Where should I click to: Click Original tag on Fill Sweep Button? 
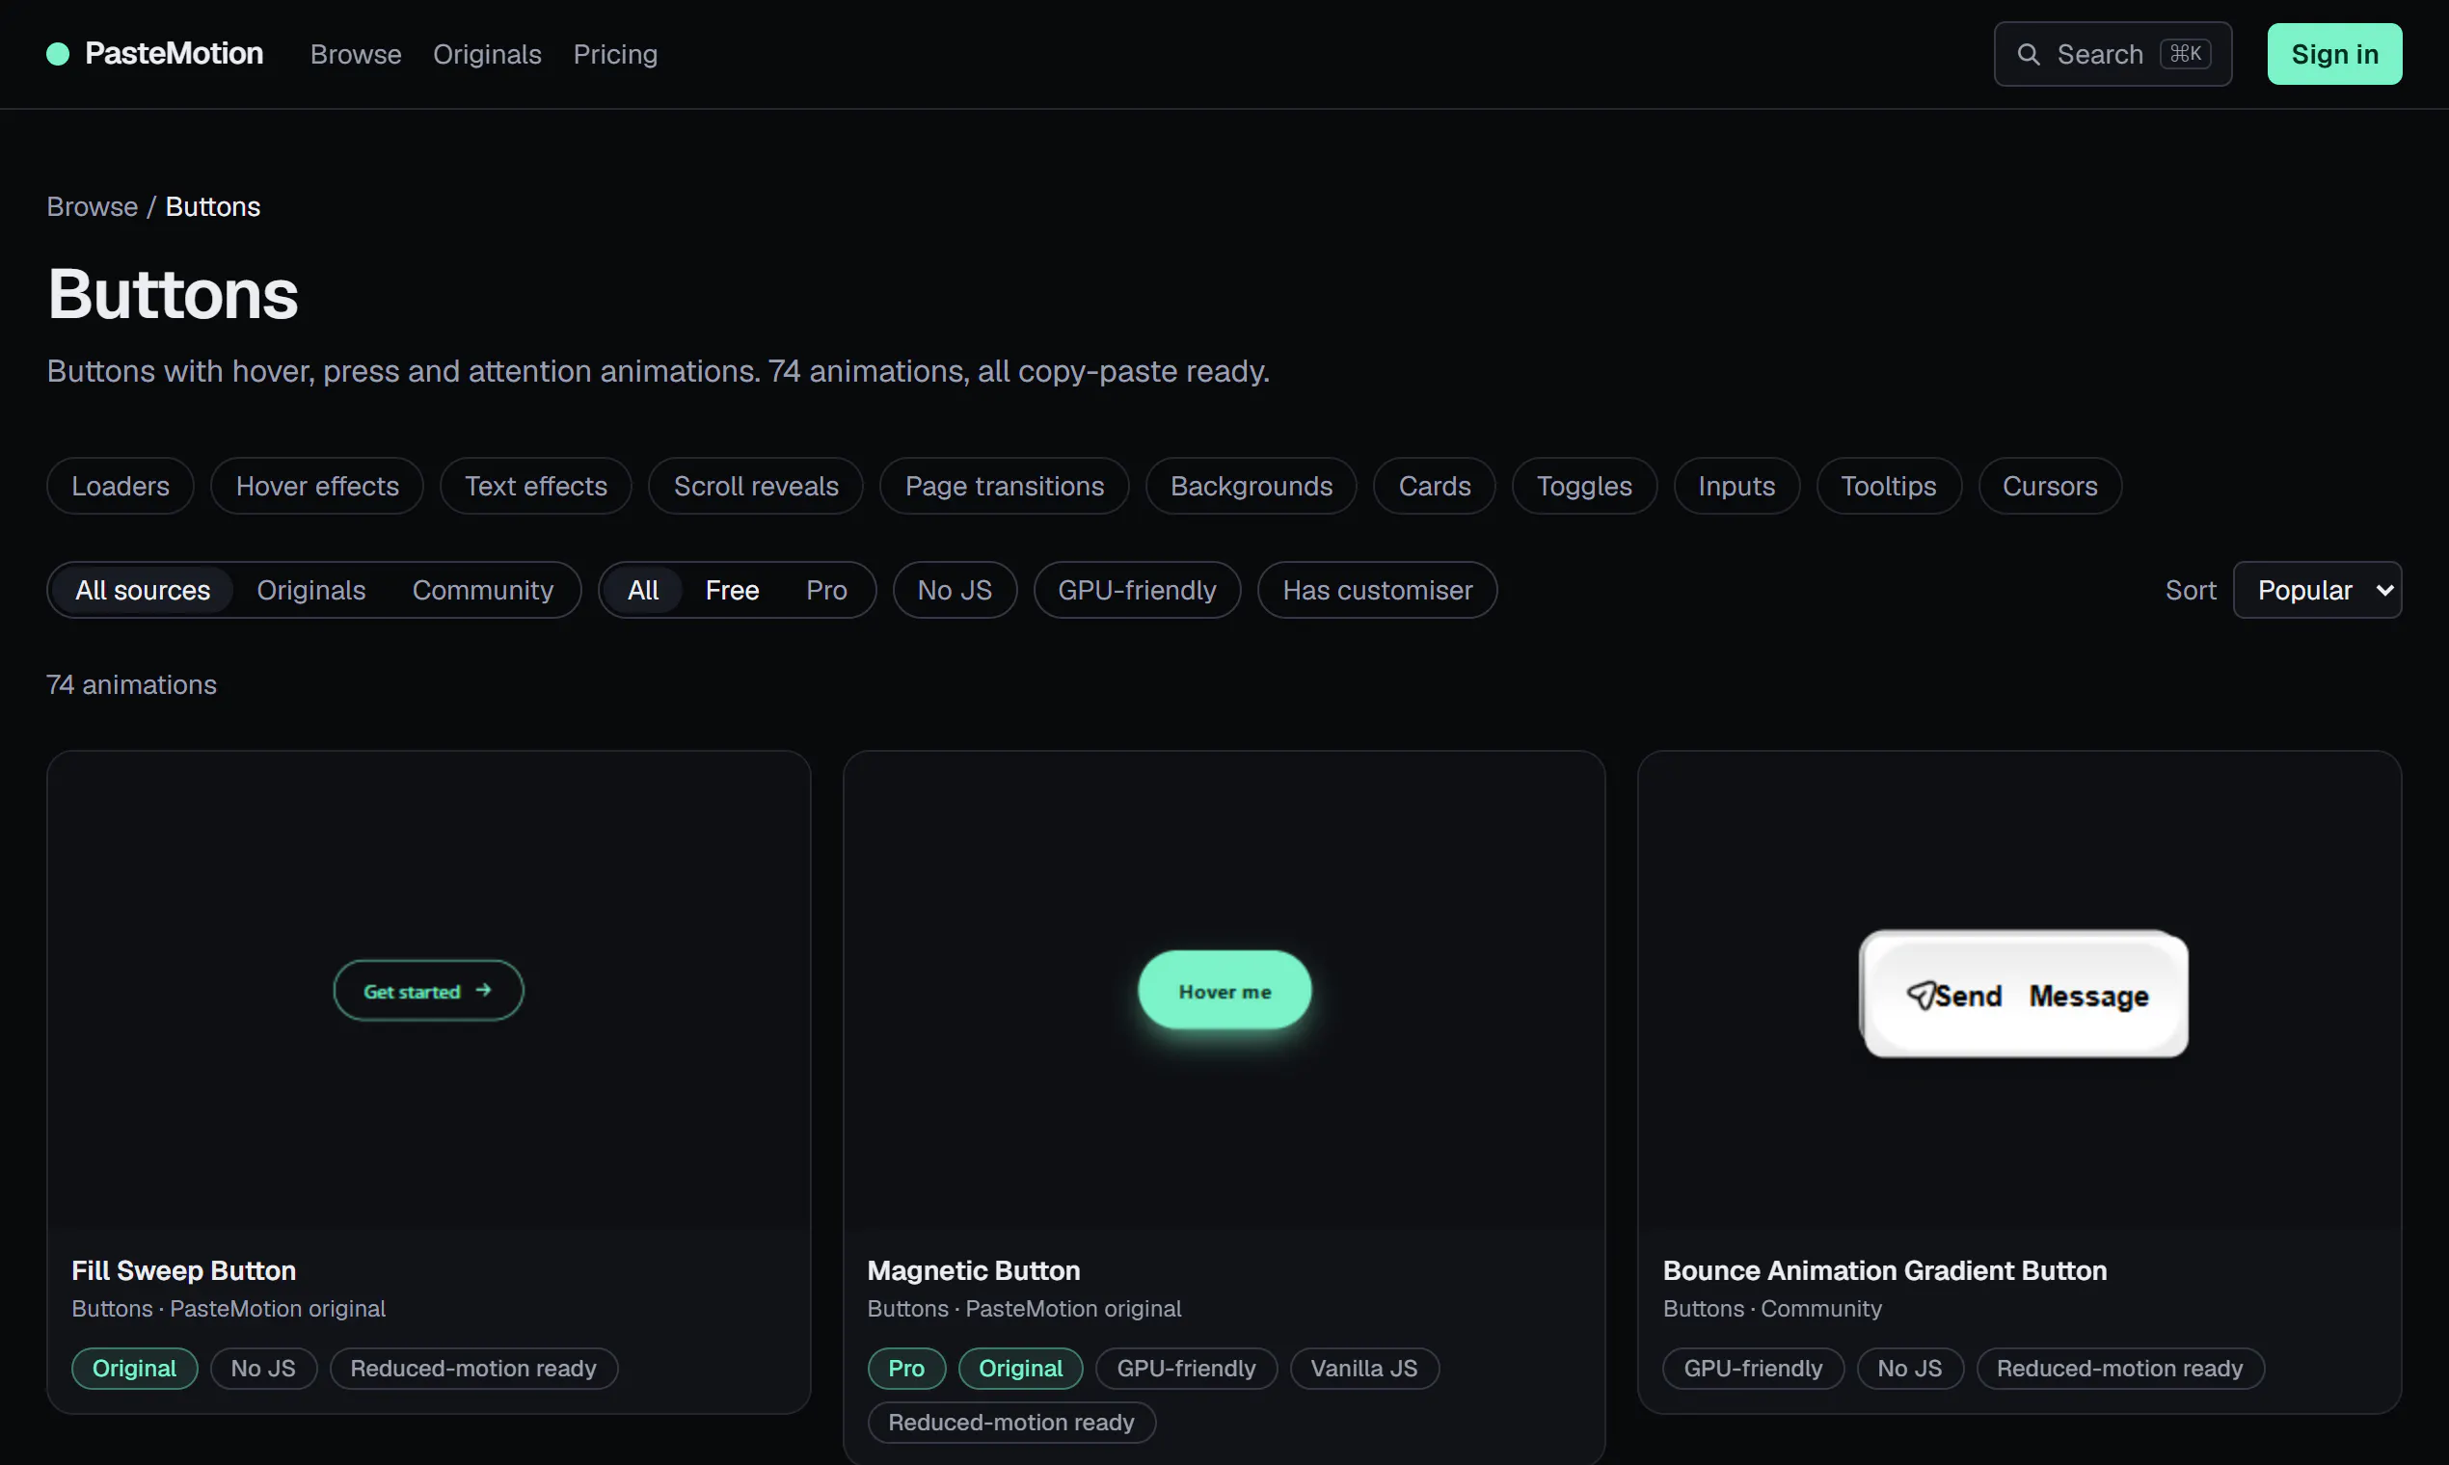point(134,1369)
